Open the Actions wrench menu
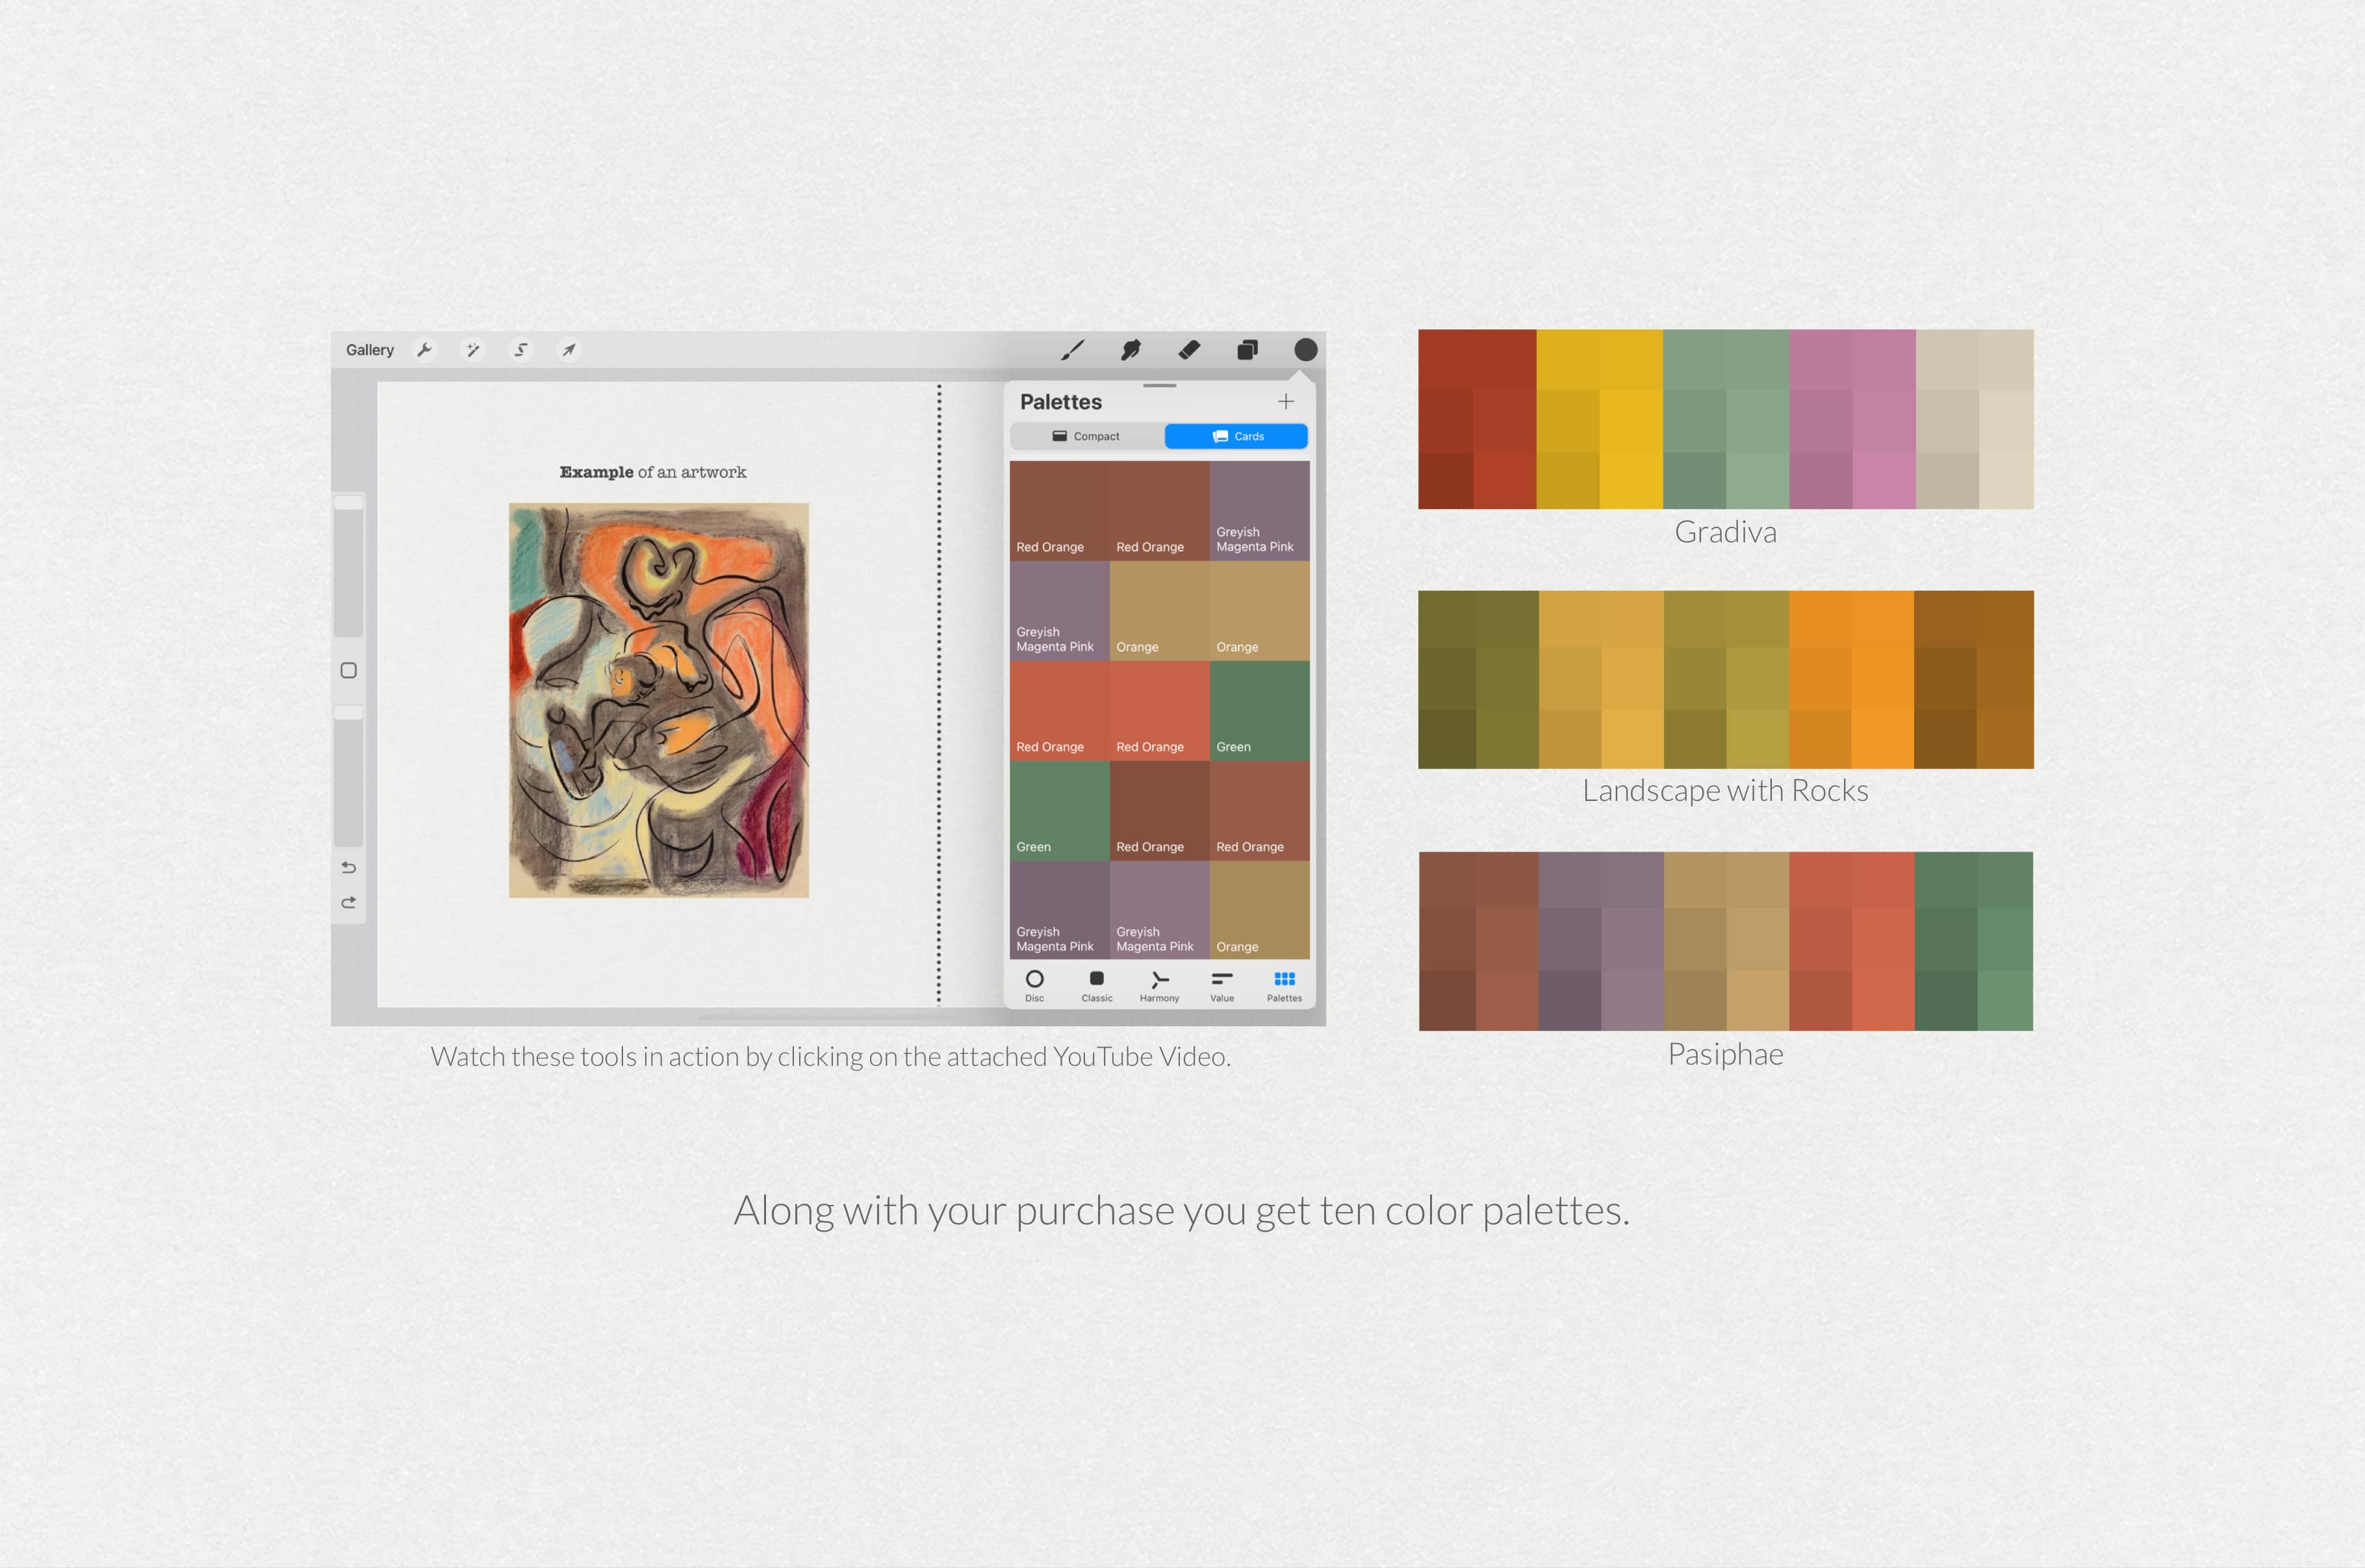This screenshot has height=1568, width=2365. coord(425,349)
